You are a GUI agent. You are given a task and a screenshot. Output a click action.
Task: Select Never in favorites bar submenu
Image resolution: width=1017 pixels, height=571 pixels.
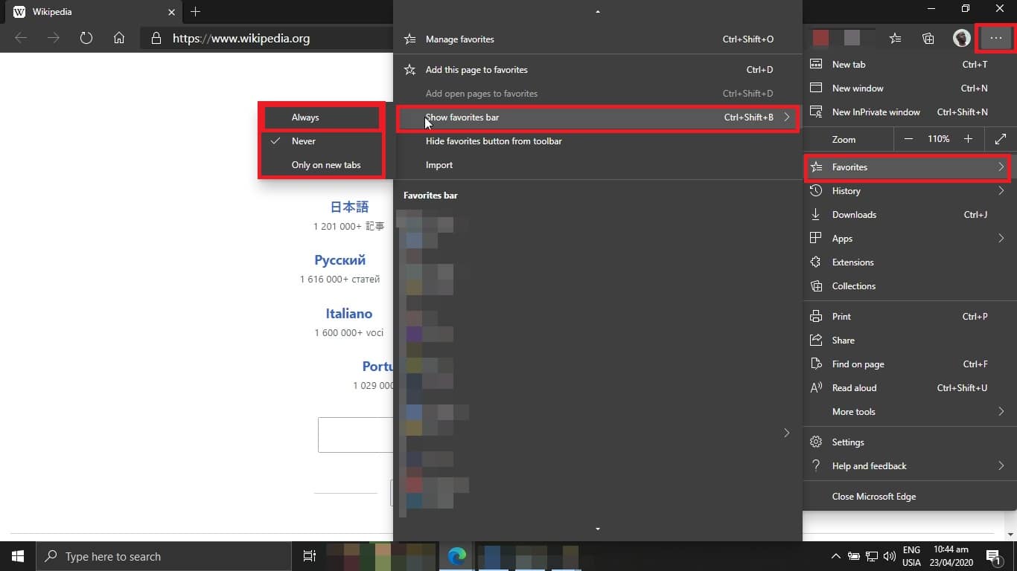320,141
